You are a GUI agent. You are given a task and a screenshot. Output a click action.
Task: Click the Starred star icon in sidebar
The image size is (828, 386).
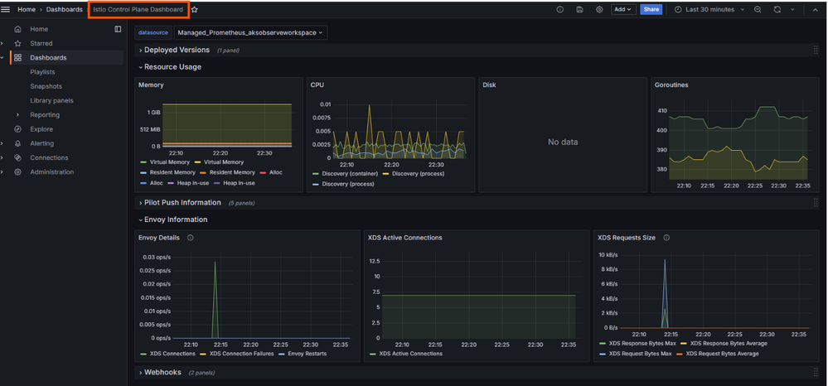coord(18,43)
